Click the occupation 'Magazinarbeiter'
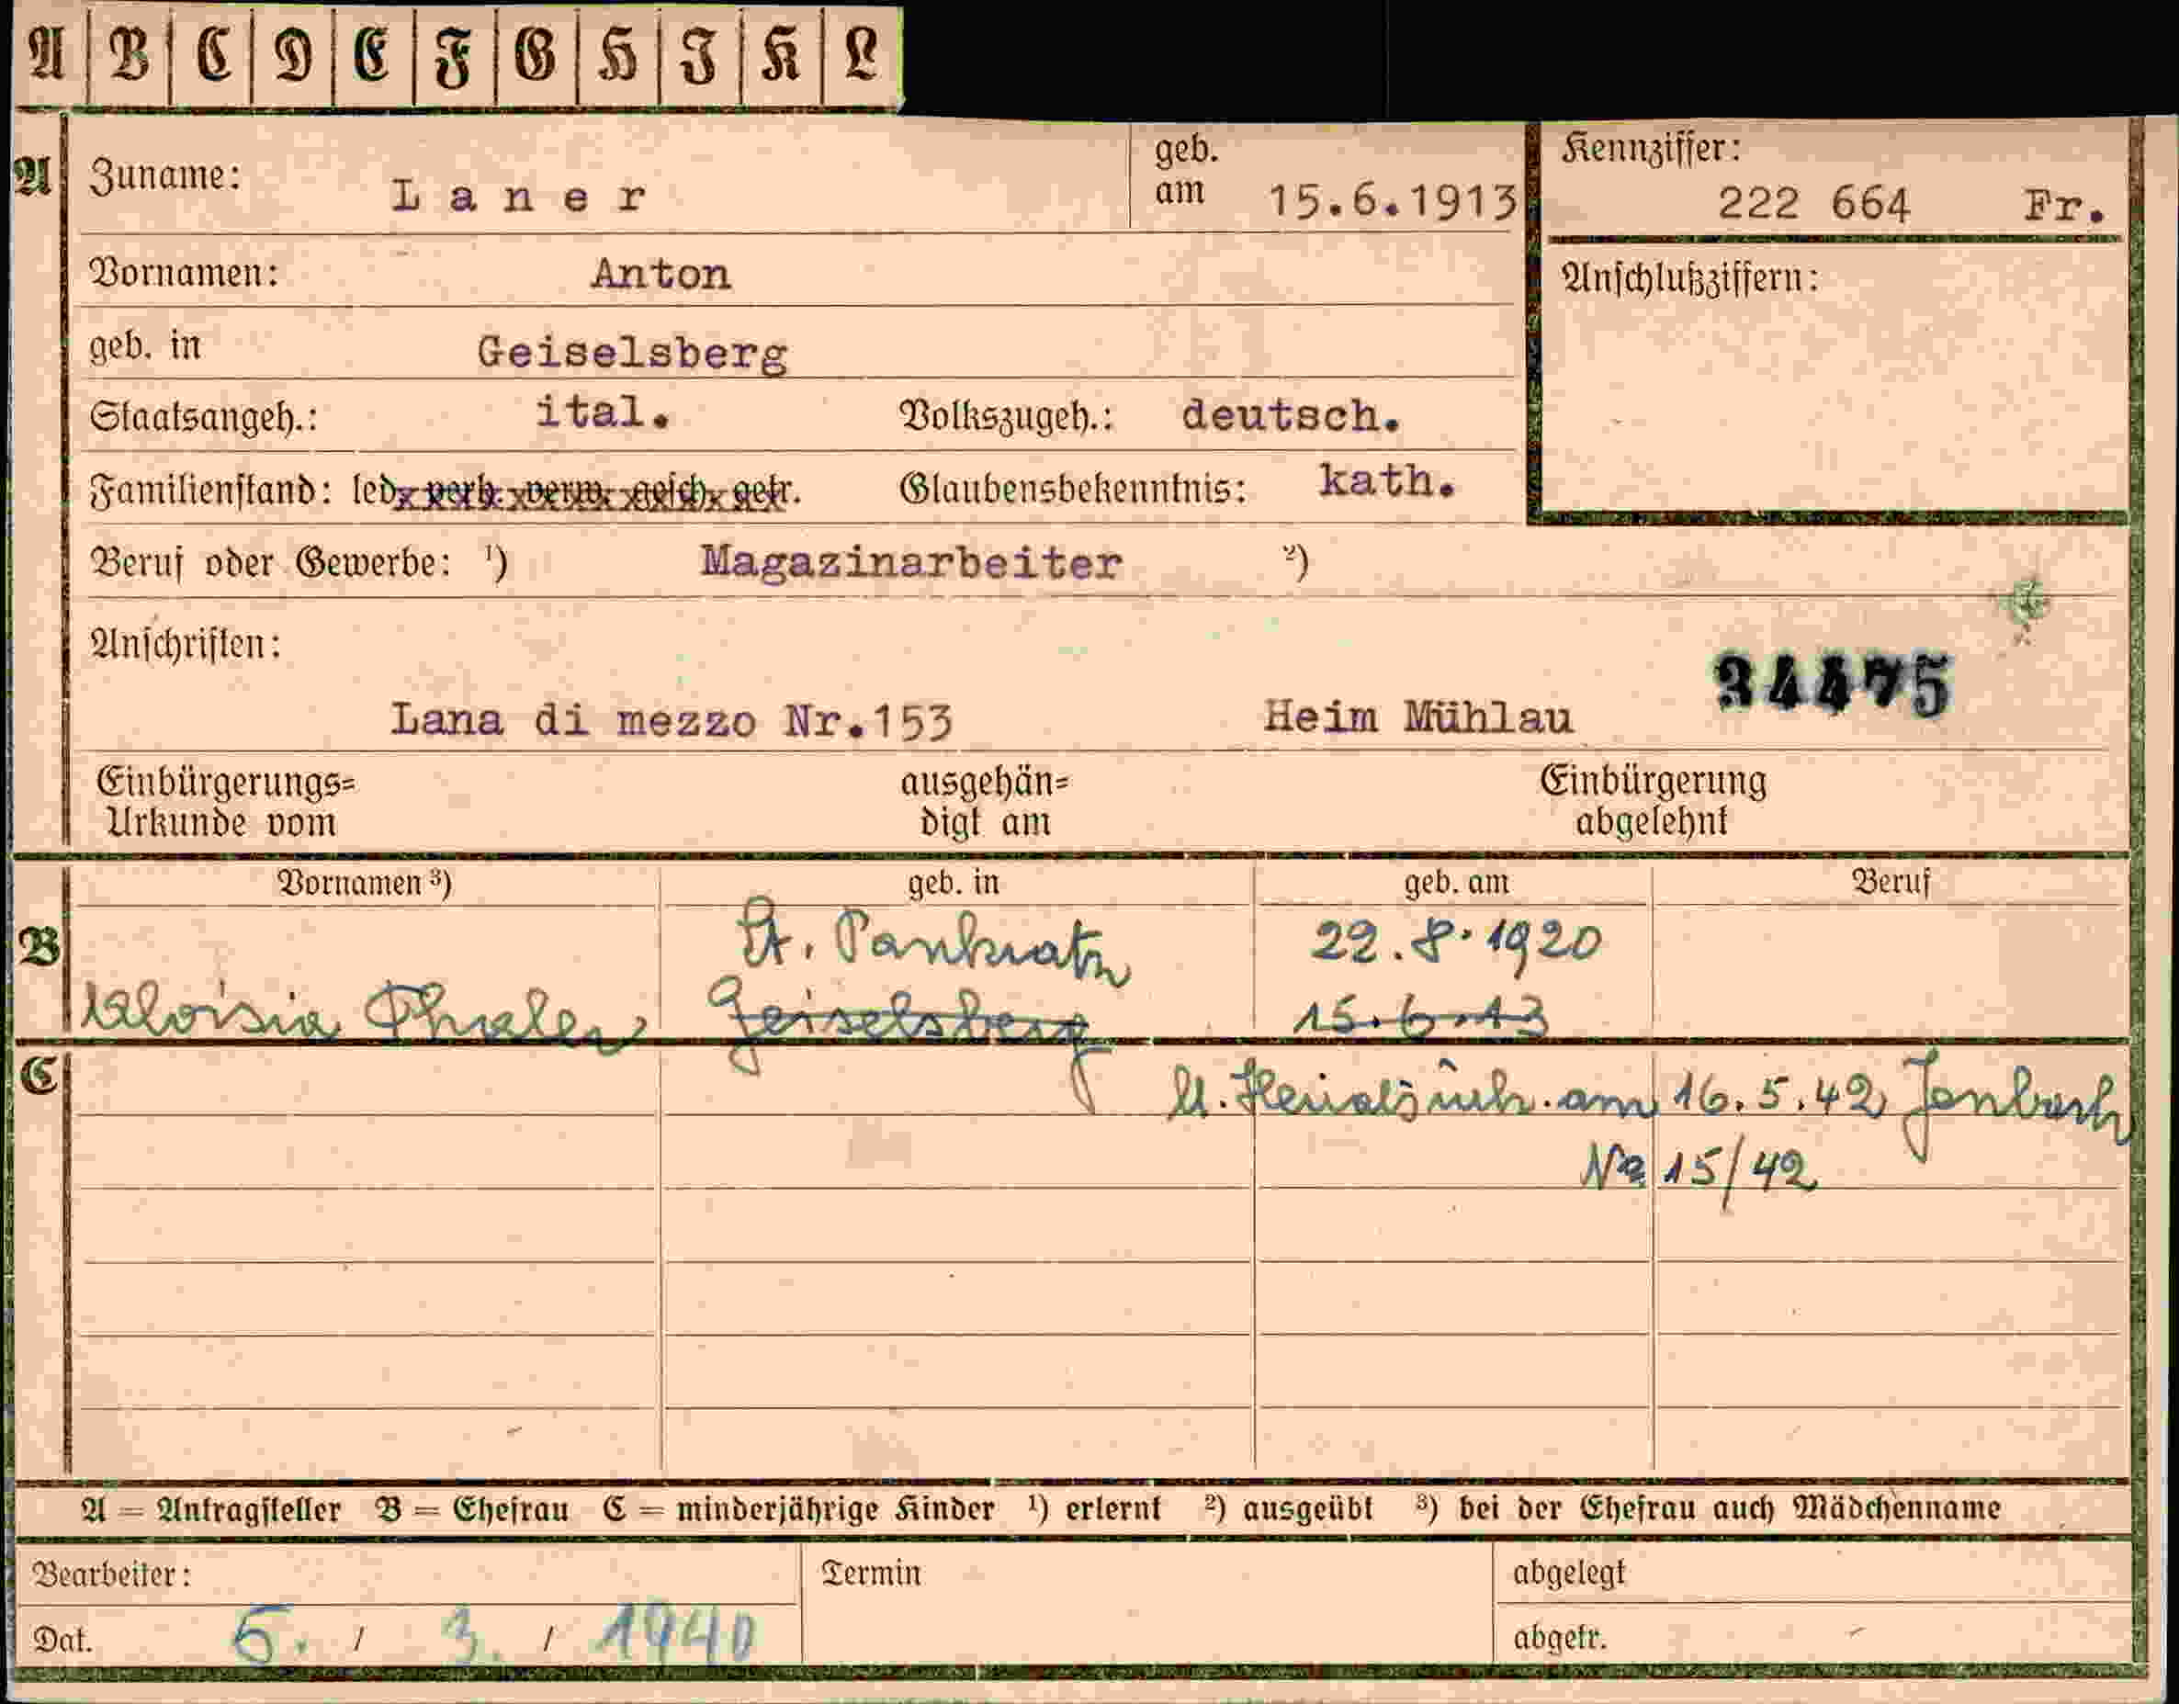This screenshot has height=1704, width=2179. click(911, 563)
